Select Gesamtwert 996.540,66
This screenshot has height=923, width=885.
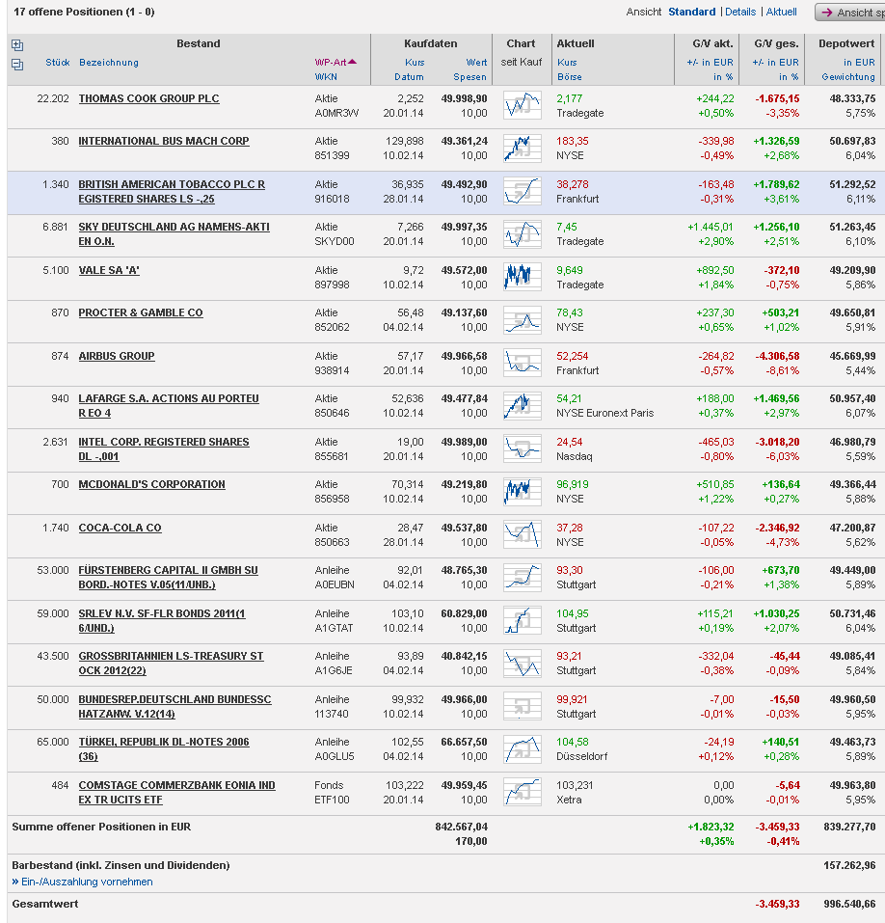click(849, 904)
